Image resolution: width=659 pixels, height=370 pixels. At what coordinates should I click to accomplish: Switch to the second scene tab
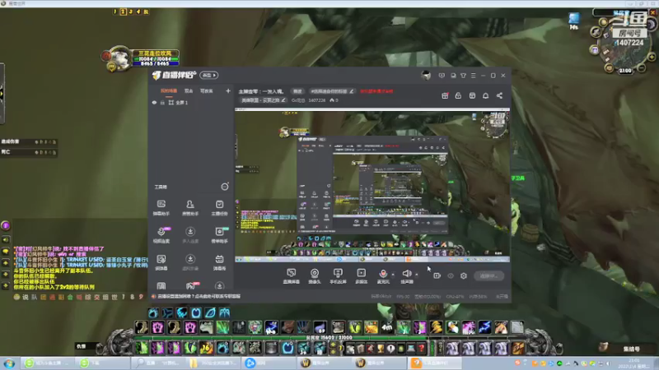tap(189, 90)
